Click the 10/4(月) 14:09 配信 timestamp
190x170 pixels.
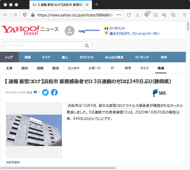click(x=18, y=92)
